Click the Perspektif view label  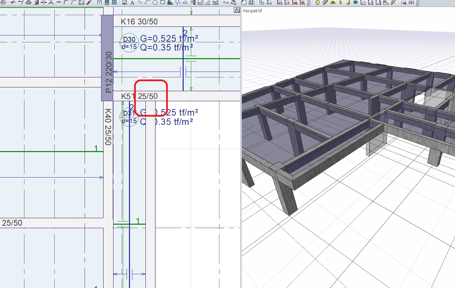tap(252, 11)
